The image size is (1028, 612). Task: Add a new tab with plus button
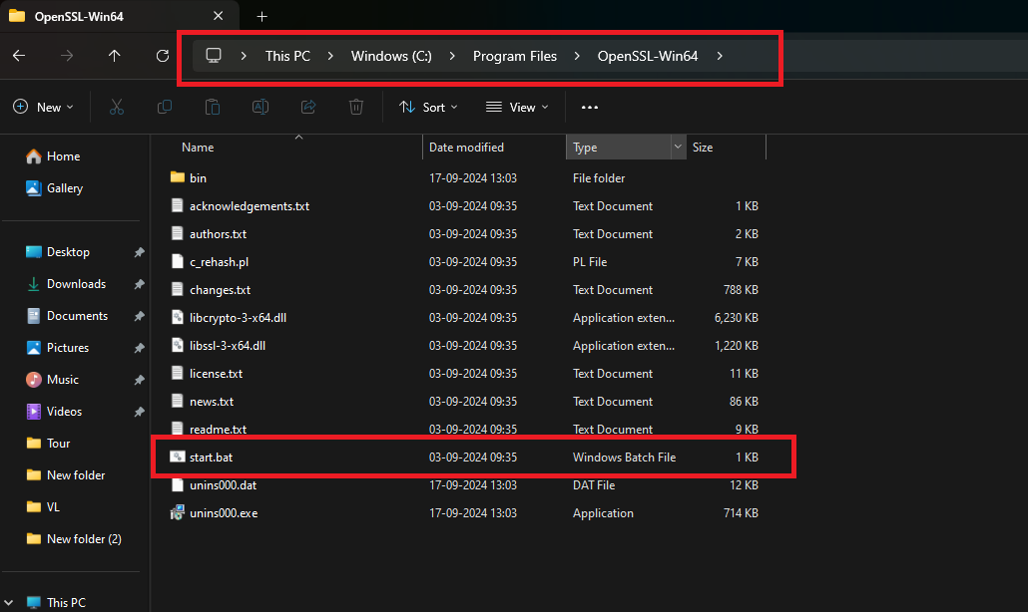point(262,16)
